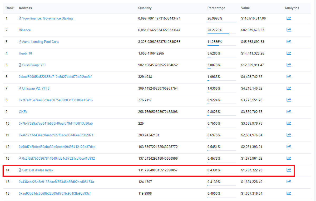The height and width of the screenshot is (201, 316).
Task: Open address 0x90d7d8b0ed30aba30a0eebc09495412129d37dea
Action: pyautogui.click(x=57, y=147)
